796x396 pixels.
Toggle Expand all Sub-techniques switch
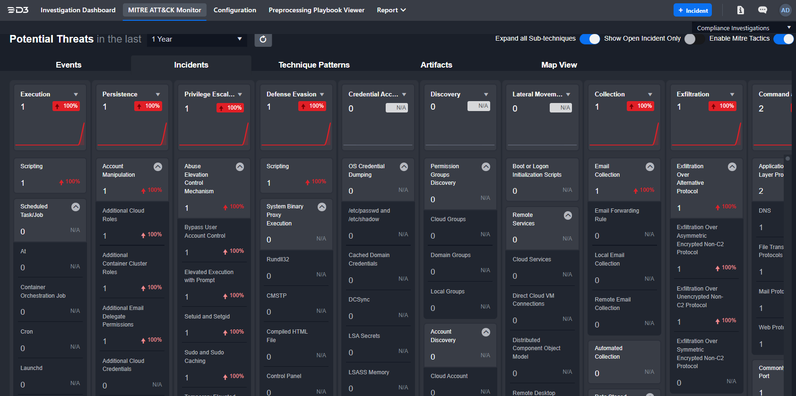[x=589, y=39]
